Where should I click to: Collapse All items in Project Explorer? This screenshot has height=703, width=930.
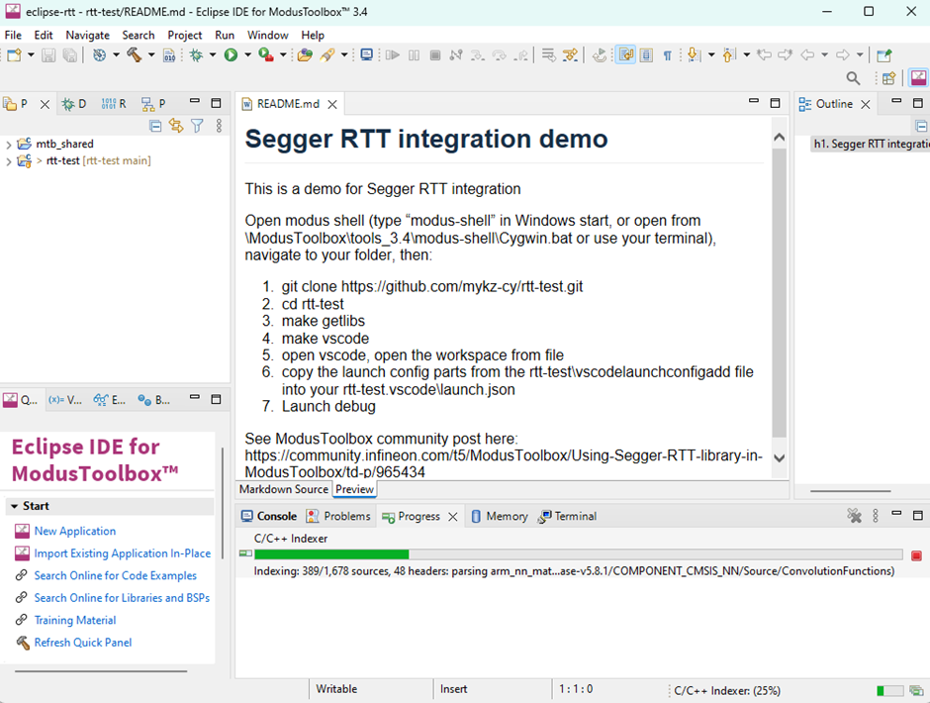click(x=155, y=125)
